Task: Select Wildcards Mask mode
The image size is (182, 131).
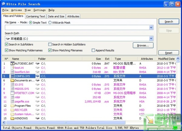Action: (50, 22)
